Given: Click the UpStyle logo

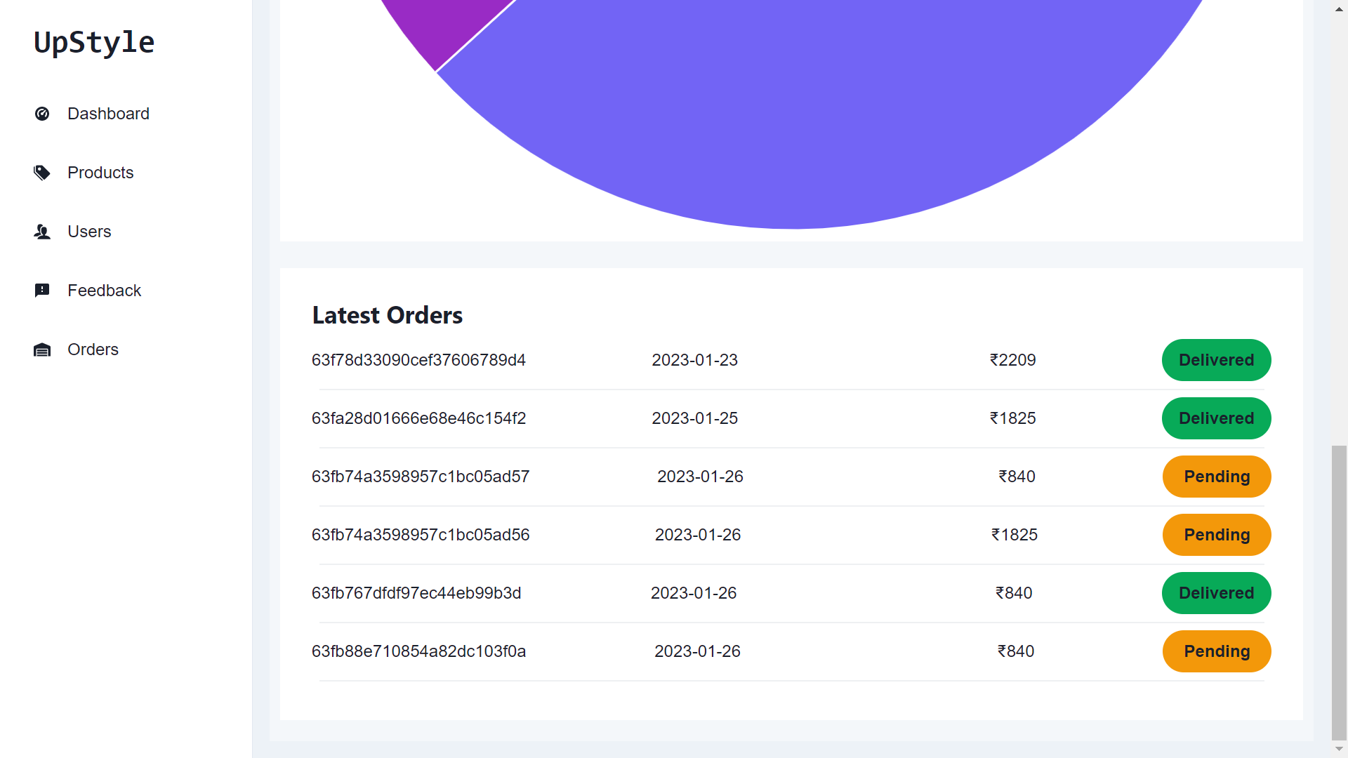Looking at the screenshot, I should [x=93, y=42].
